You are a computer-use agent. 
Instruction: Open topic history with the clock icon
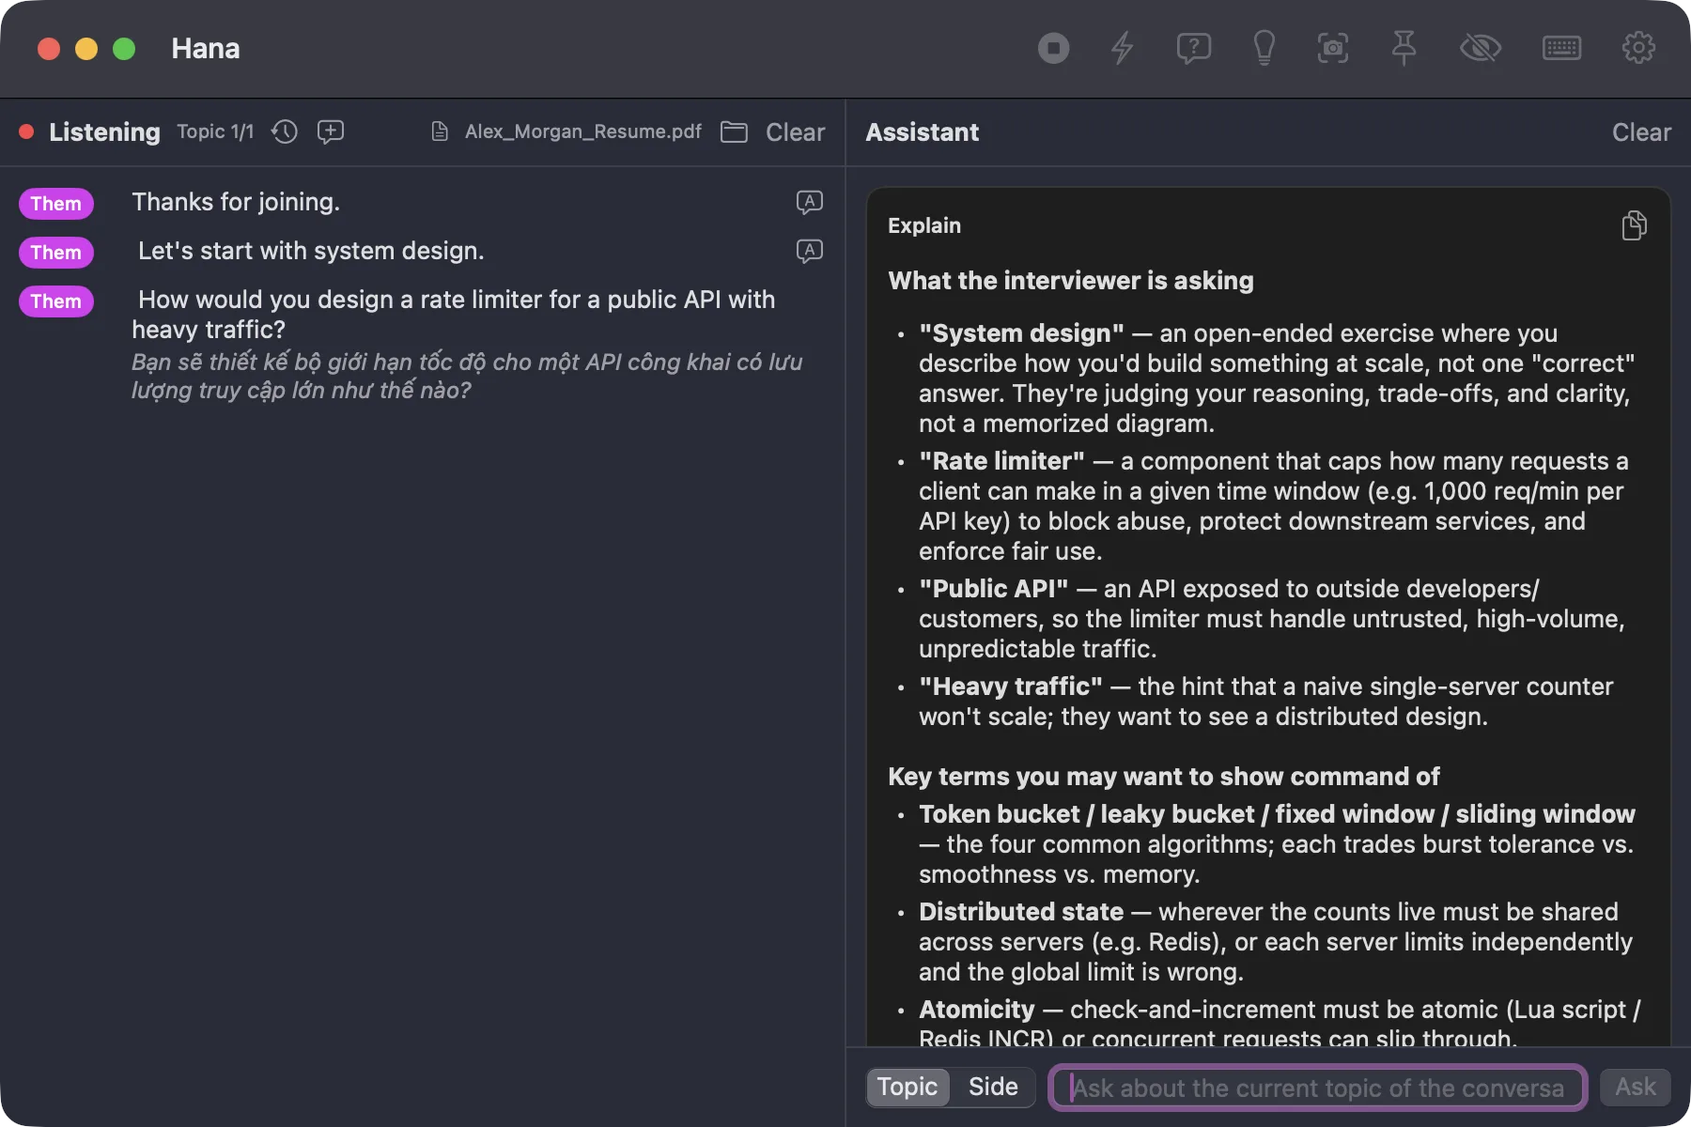pyautogui.click(x=285, y=131)
